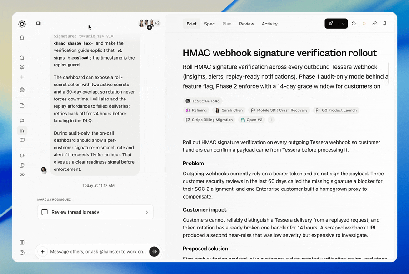Focus the message input field

[x=98, y=252]
